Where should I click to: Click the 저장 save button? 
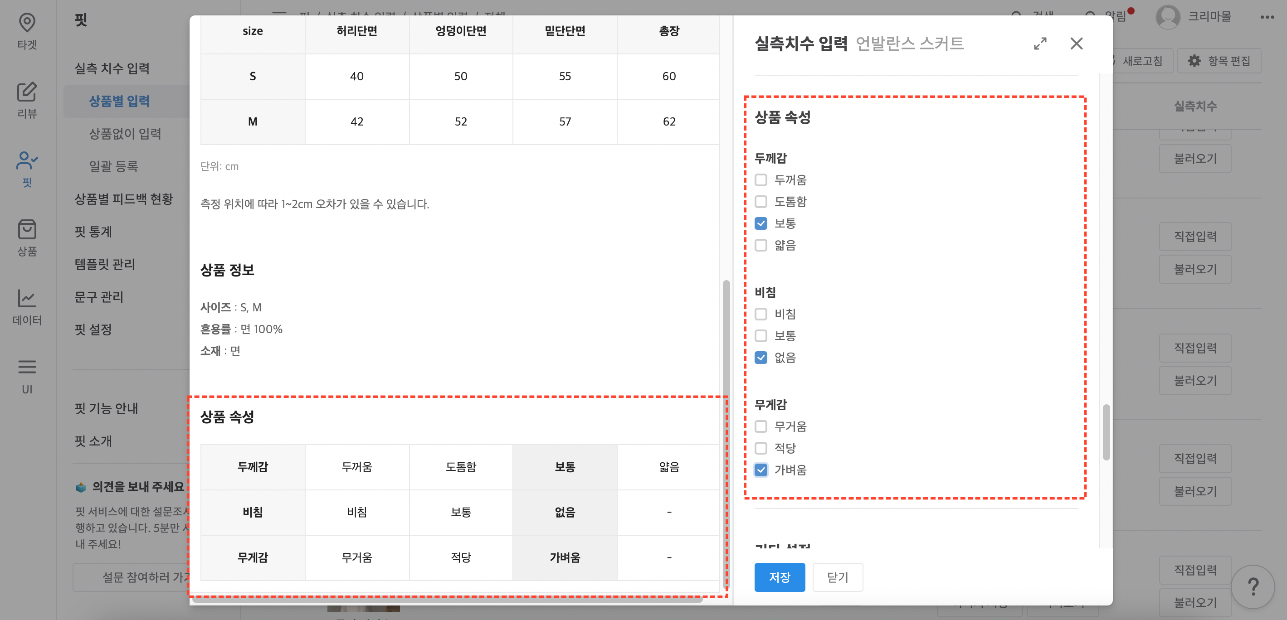coord(780,577)
